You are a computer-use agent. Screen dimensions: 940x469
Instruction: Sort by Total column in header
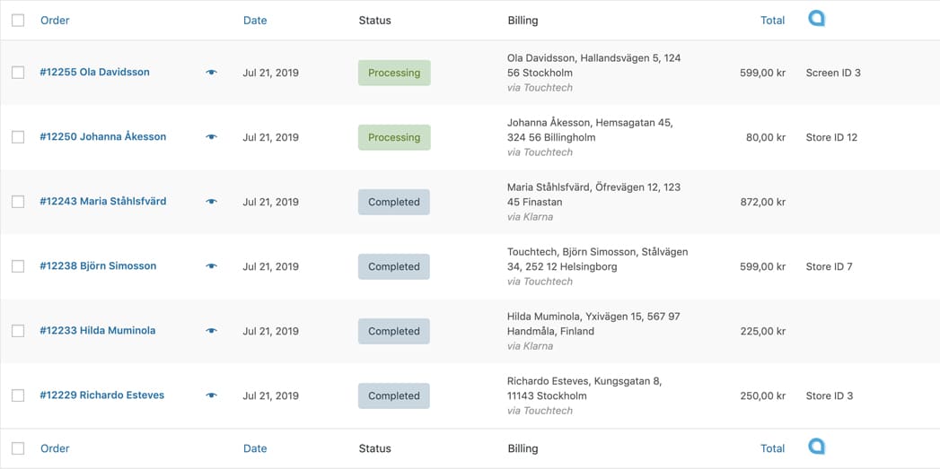pyautogui.click(x=772, y=21)
